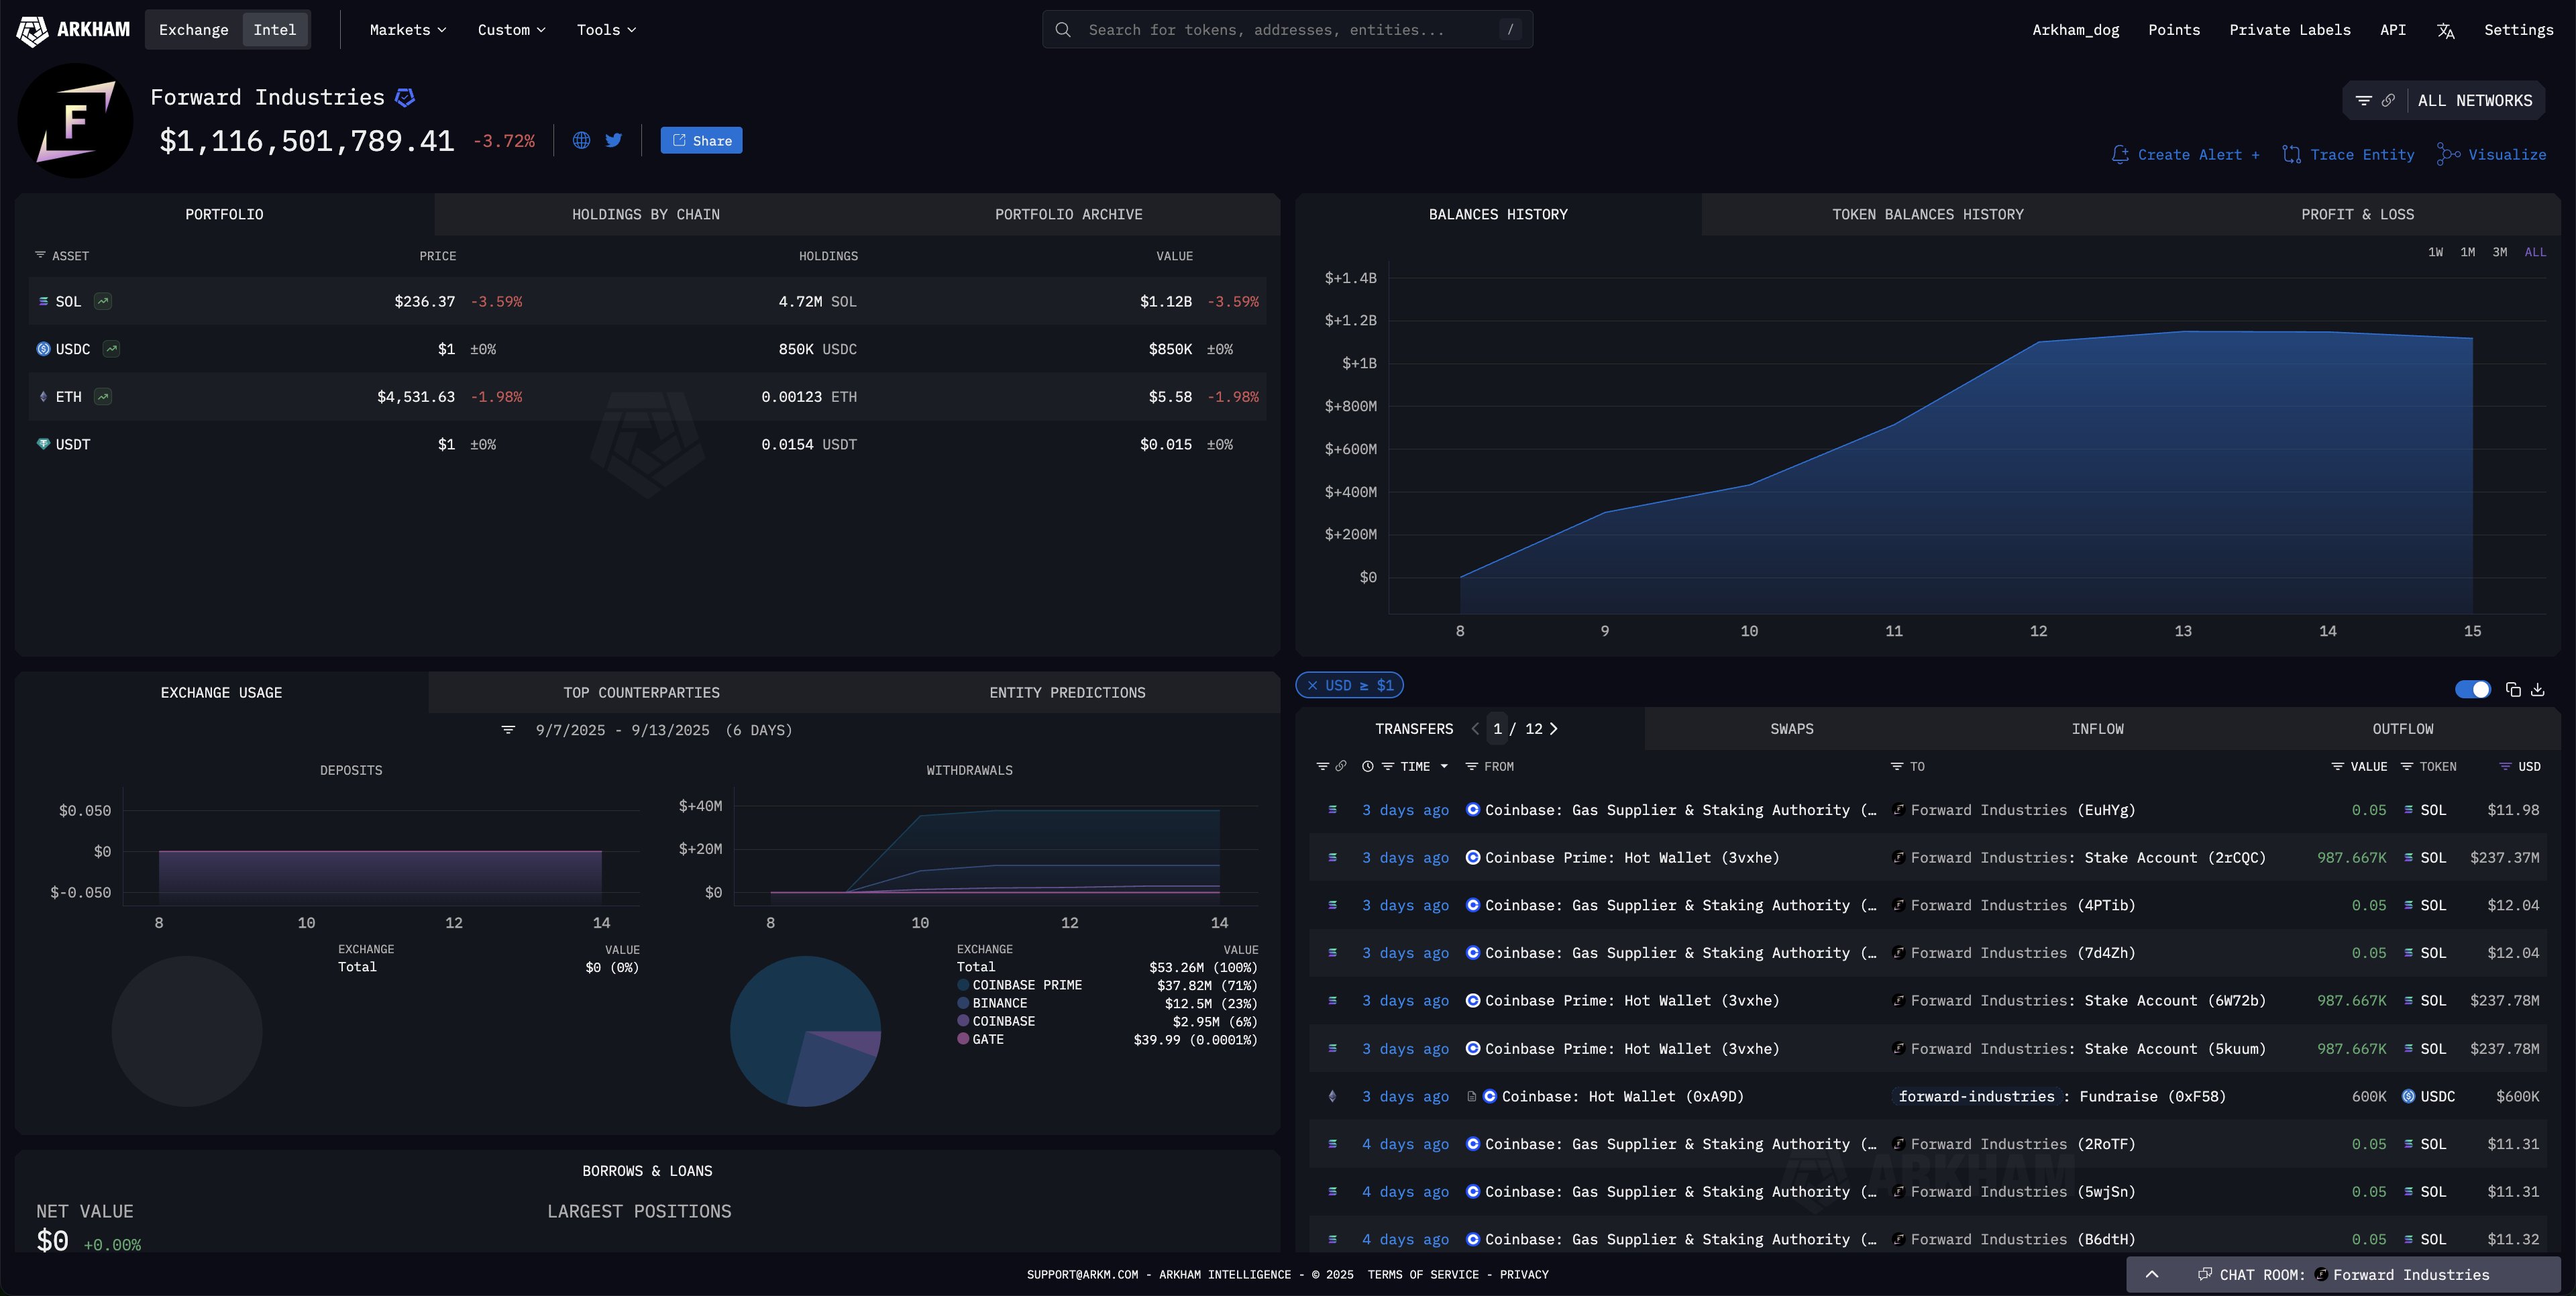Go to next transfers page
This screenshot has width=2576, height=1296.
click(x=1553, y=729)
